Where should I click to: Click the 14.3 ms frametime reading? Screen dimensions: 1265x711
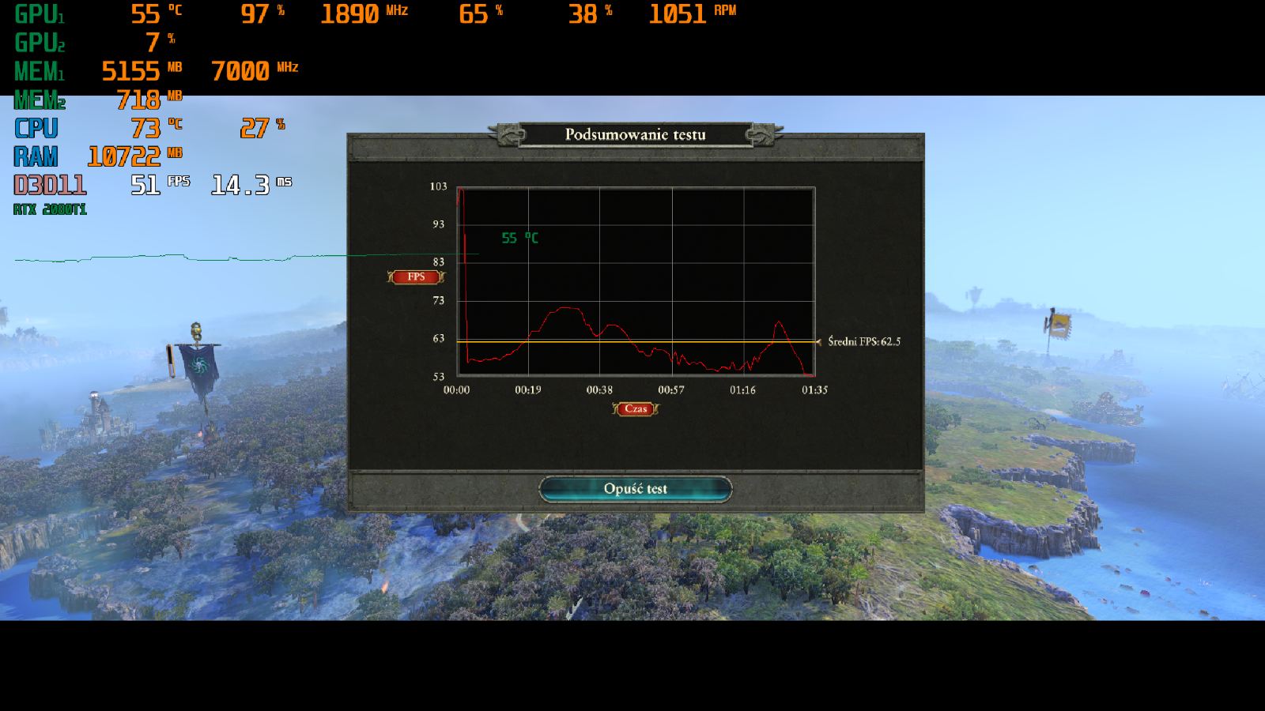click(x=251, y=185)
